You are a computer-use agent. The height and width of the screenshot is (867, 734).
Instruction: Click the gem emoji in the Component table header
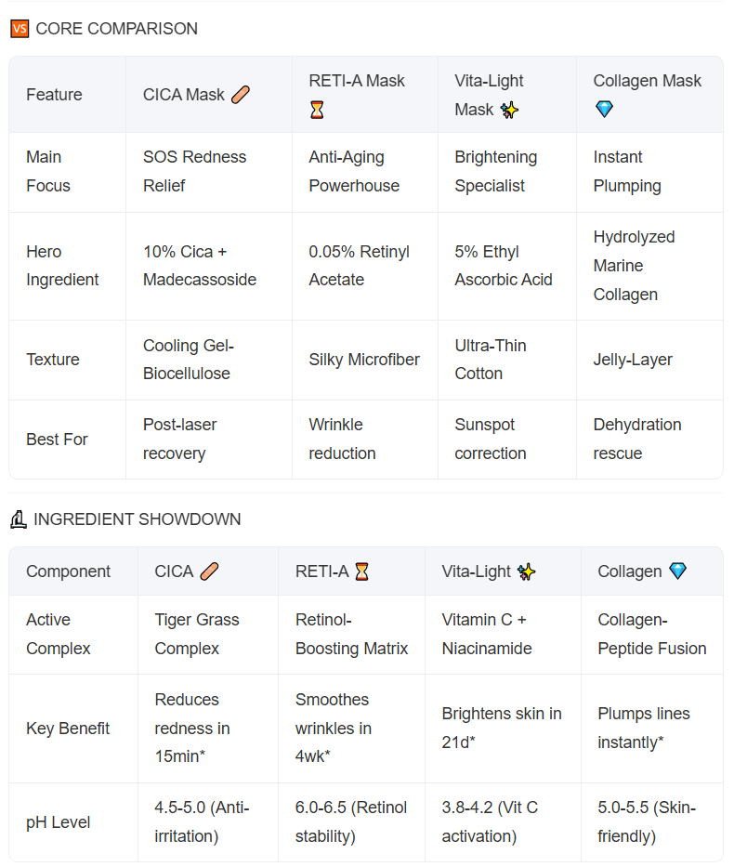(678, 571)
